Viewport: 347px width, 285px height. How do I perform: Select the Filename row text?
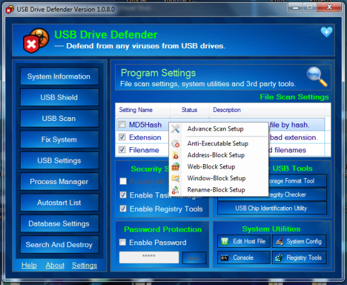tap(144, 150)
